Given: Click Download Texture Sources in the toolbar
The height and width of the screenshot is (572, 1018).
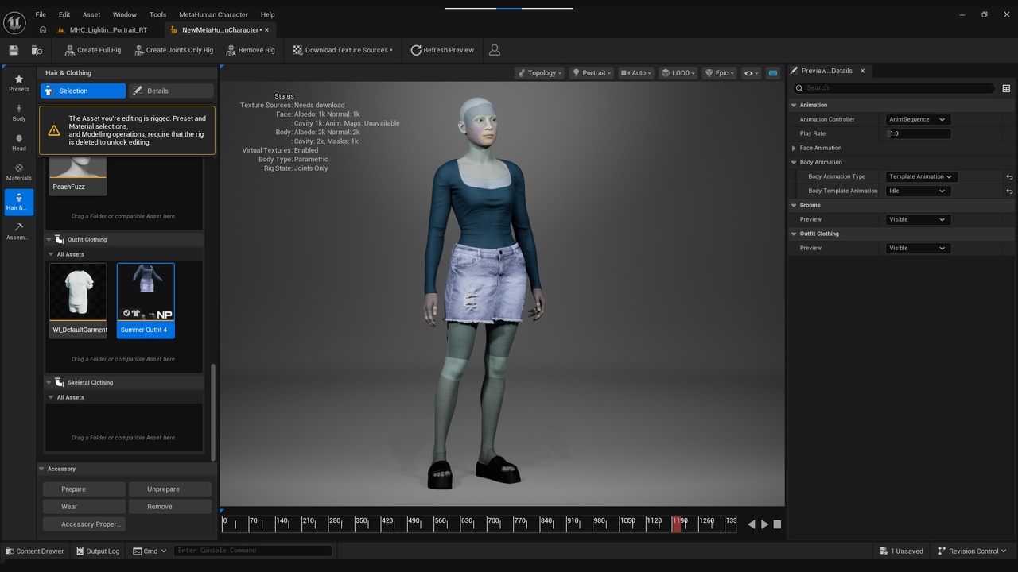Looking at the screenshot, I should click(342, 50).
